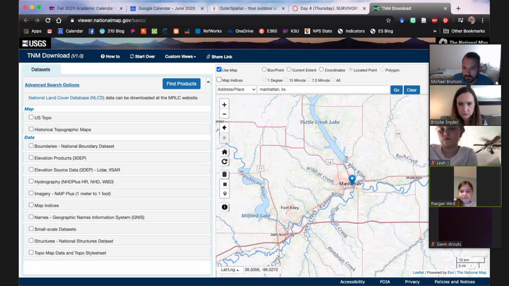Expand the Custom Views menu

point(180,57)
